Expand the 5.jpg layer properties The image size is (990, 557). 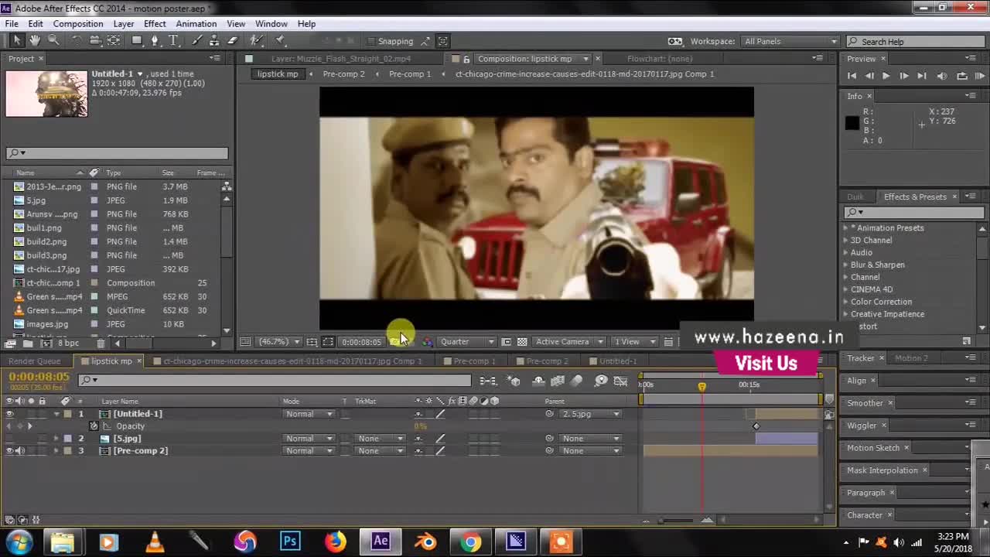[x=56, y=439]
